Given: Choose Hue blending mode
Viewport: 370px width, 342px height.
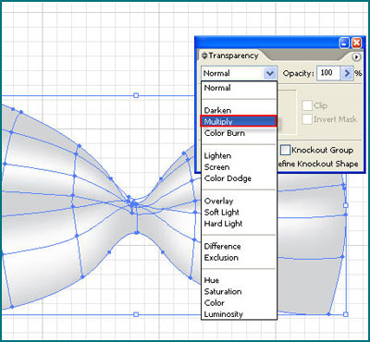Looking at the screenshot, I should [239, 280].
